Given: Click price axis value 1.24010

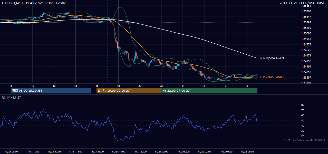Looking at the screenshot, I should click(306, 72).
